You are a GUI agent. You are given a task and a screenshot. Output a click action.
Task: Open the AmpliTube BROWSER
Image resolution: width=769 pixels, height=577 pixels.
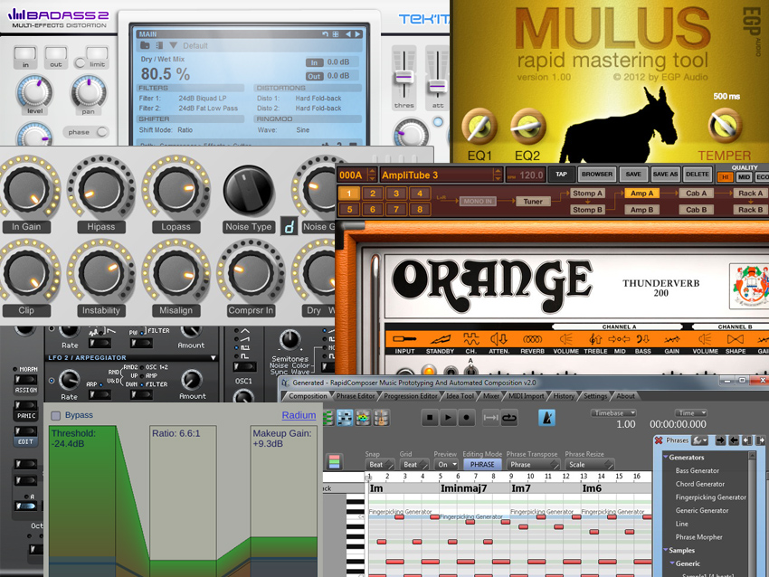tap(596, 175)
